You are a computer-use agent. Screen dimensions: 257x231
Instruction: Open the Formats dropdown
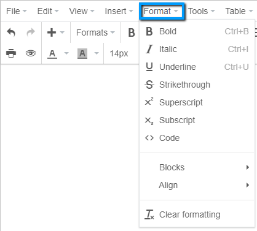95,32
